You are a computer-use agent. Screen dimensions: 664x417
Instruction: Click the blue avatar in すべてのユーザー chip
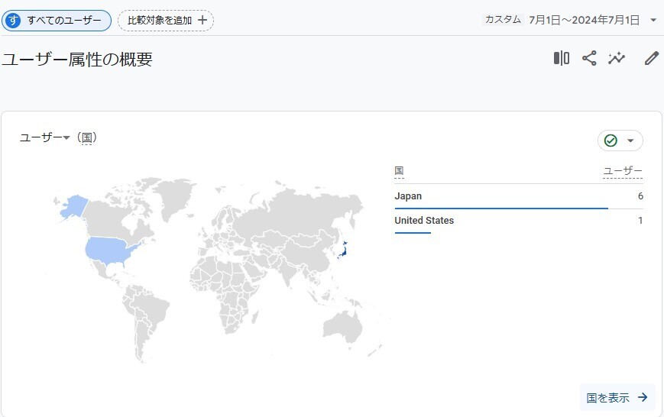pos(13,21)
